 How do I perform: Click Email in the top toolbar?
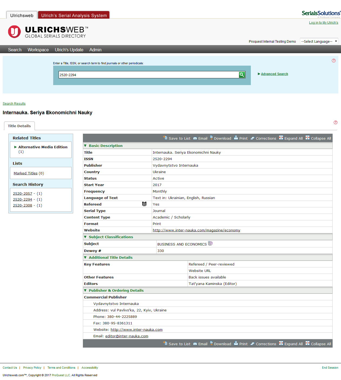pos(200,138)
